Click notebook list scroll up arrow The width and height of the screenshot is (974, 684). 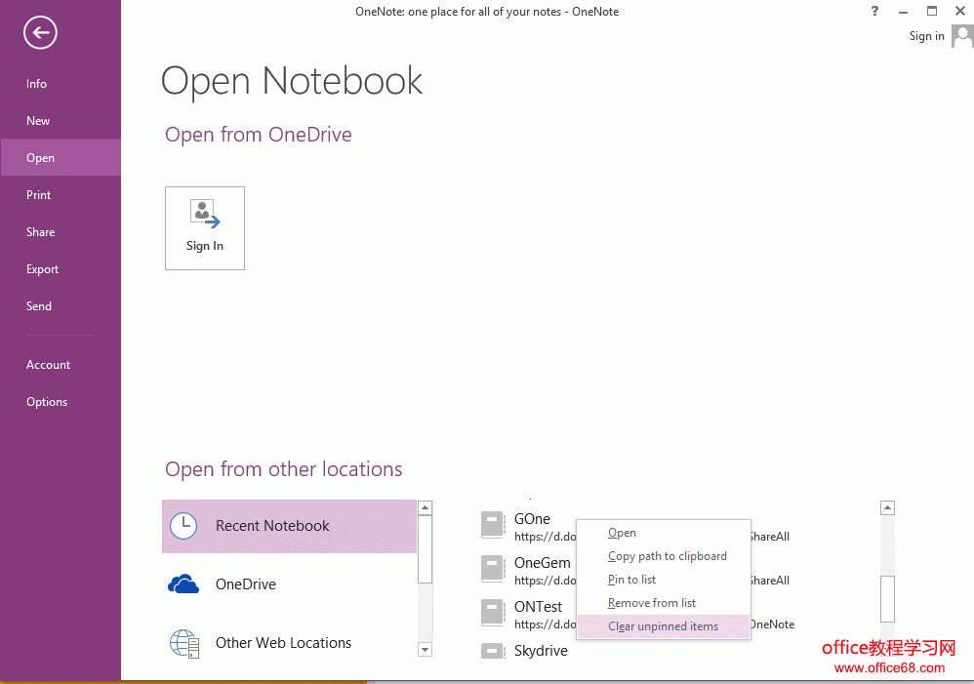pyautogui.click(x=888, y=507)
